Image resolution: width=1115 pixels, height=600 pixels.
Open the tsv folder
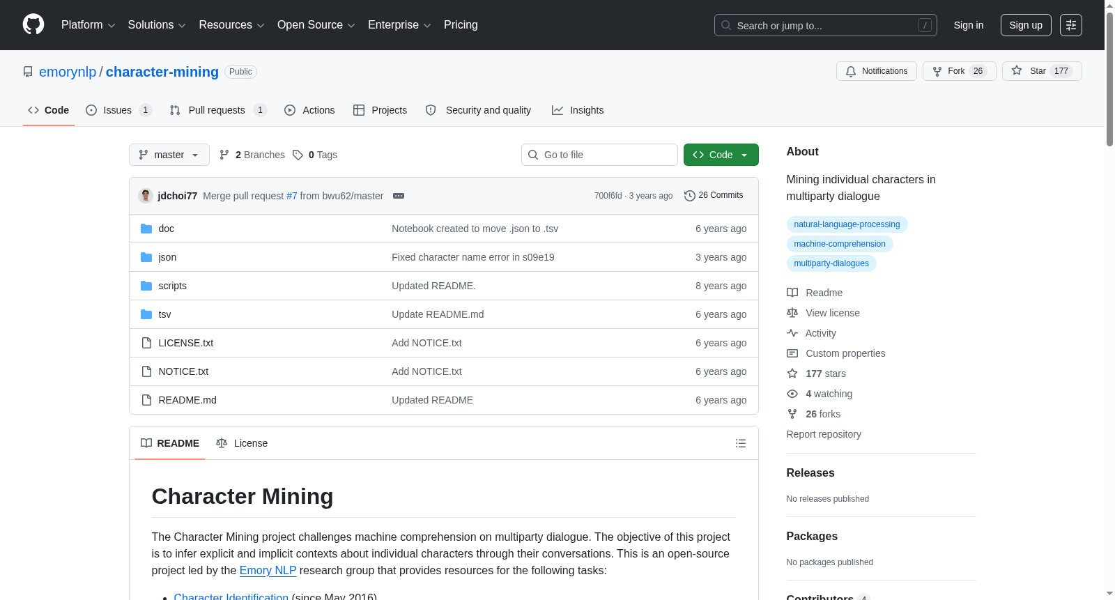coord(164,314)
